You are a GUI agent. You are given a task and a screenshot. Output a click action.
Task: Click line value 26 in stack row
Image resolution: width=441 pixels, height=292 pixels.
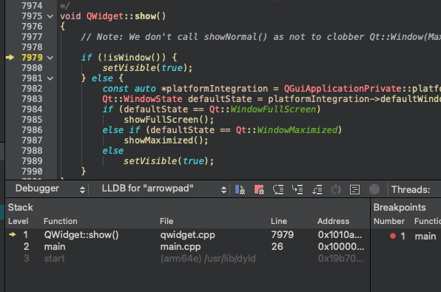(x=277, y=246)
